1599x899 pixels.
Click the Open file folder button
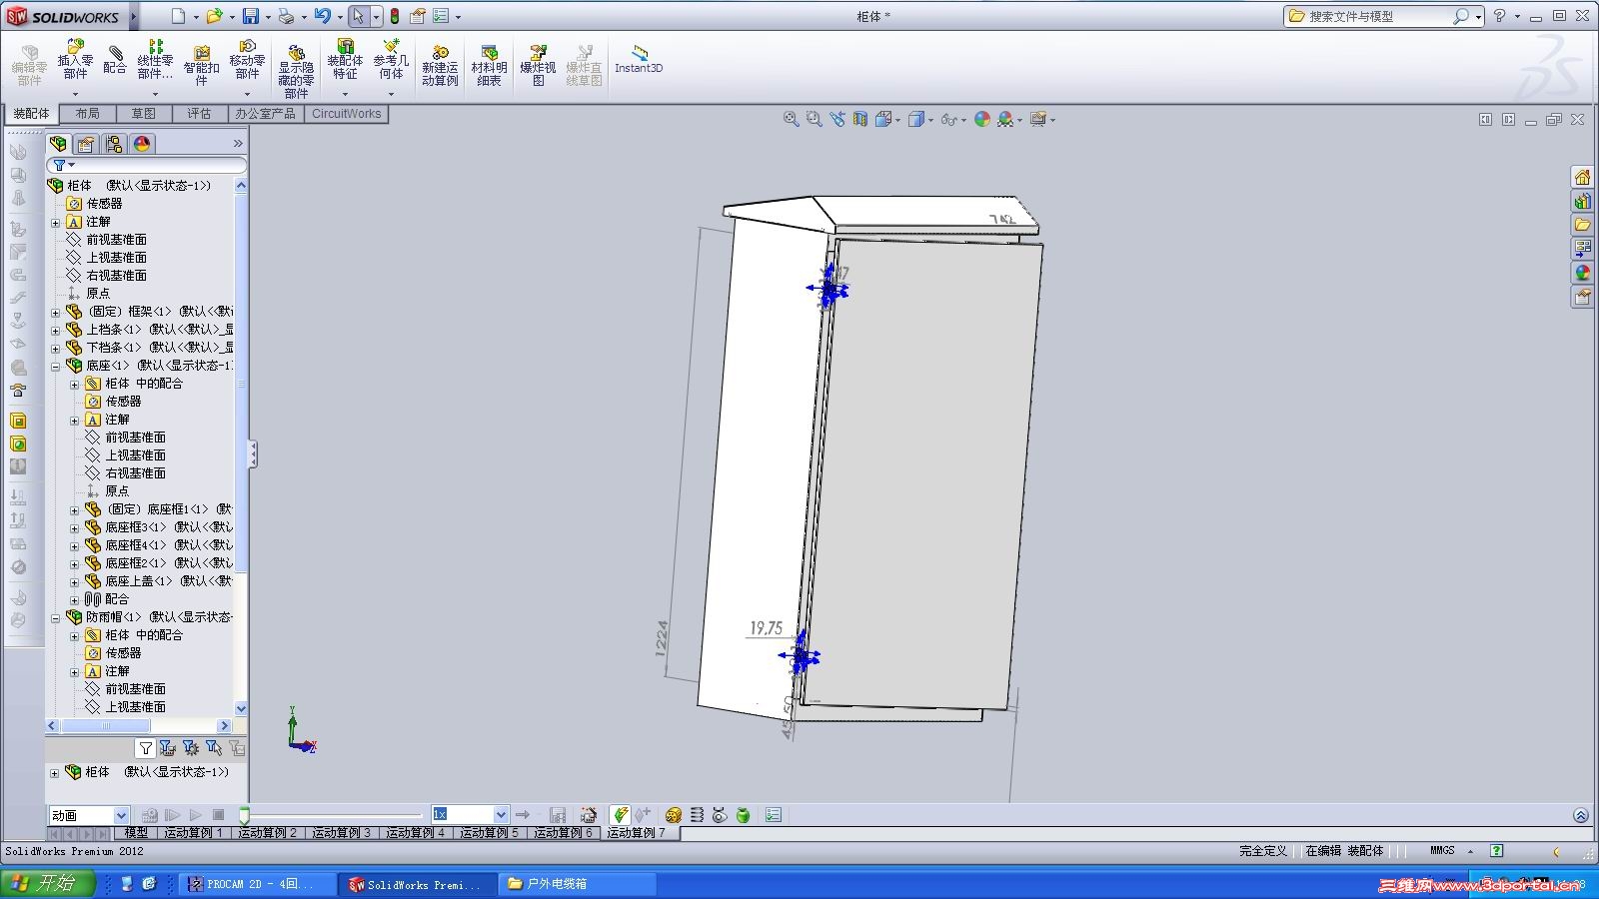click(x=213, y=16)
